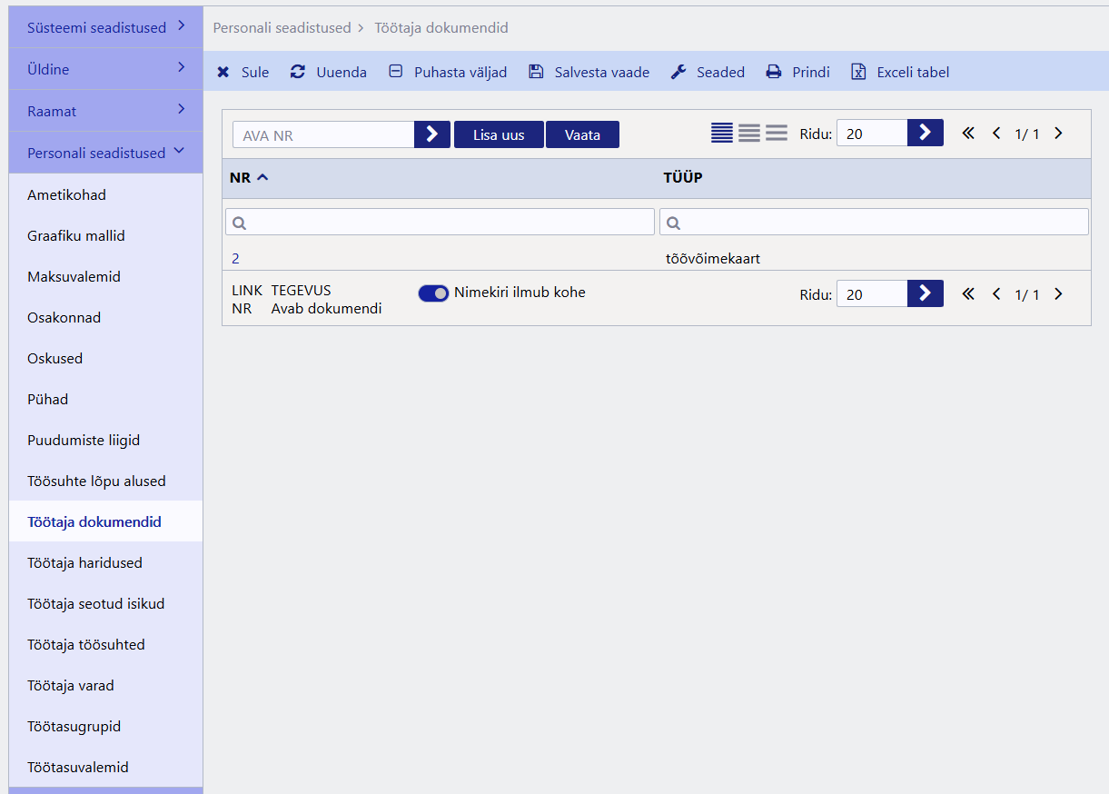The image size is (1109, 794).
Task: Open Seaded wrench settings
Action: [x=678, y=72]
